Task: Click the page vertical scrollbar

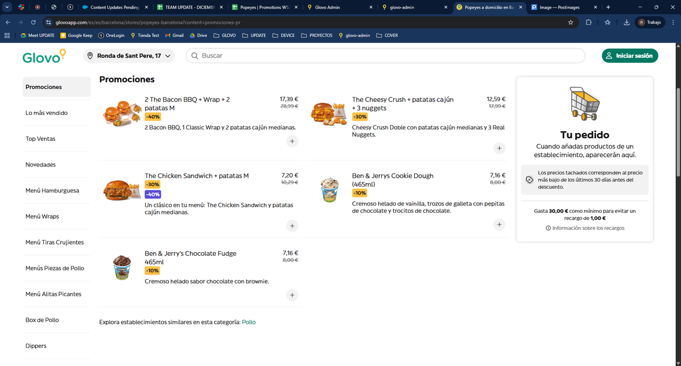Action: (678, 133)
